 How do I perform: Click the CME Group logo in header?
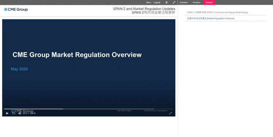tap(16, 10)
